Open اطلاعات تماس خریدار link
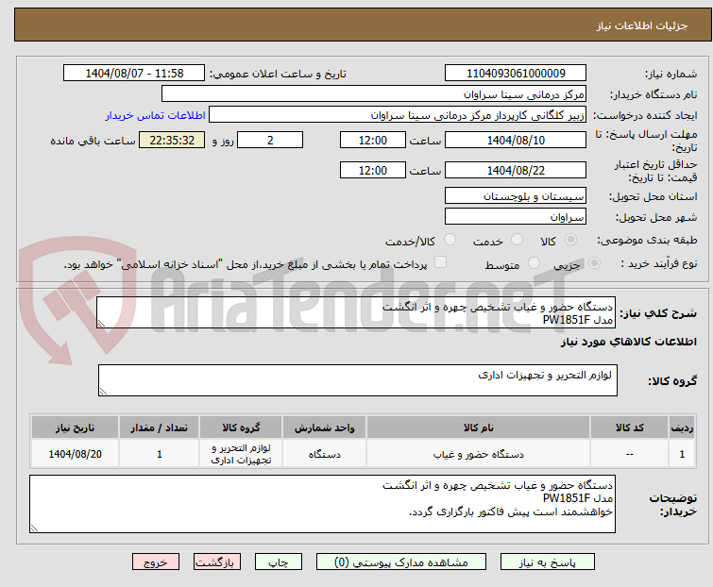 [156, 115]
